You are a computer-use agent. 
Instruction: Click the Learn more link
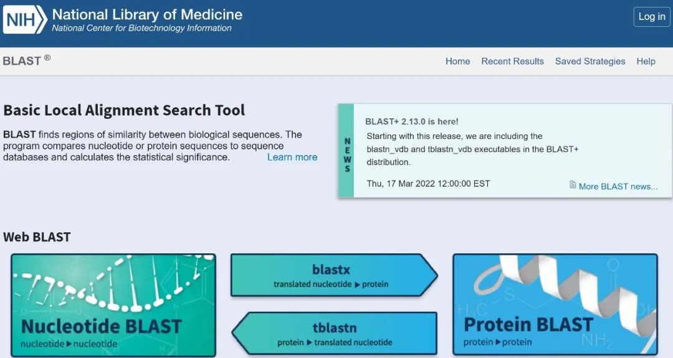[292, 157]
